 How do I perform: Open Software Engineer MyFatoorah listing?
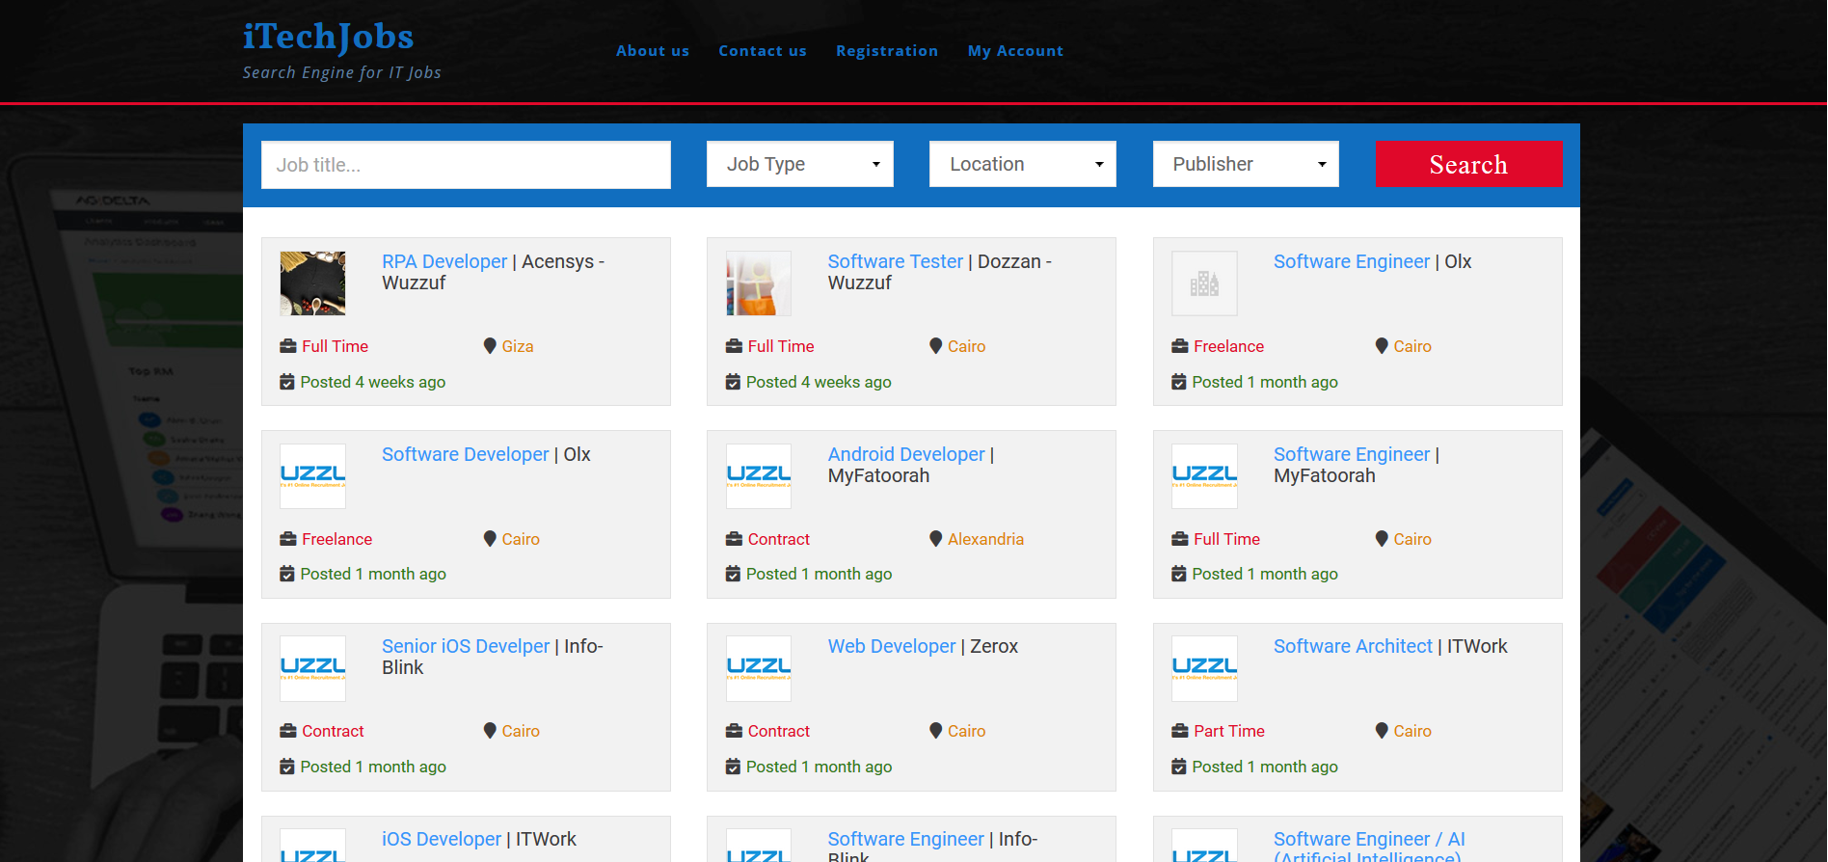pyautogui.click(x=1352, y=454)
